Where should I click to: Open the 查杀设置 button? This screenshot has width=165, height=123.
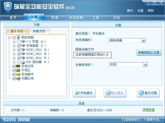click(148, 93)
